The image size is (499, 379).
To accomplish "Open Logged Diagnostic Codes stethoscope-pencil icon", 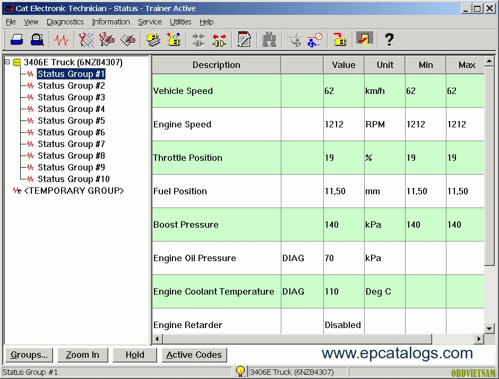I will tap(107, 40).
